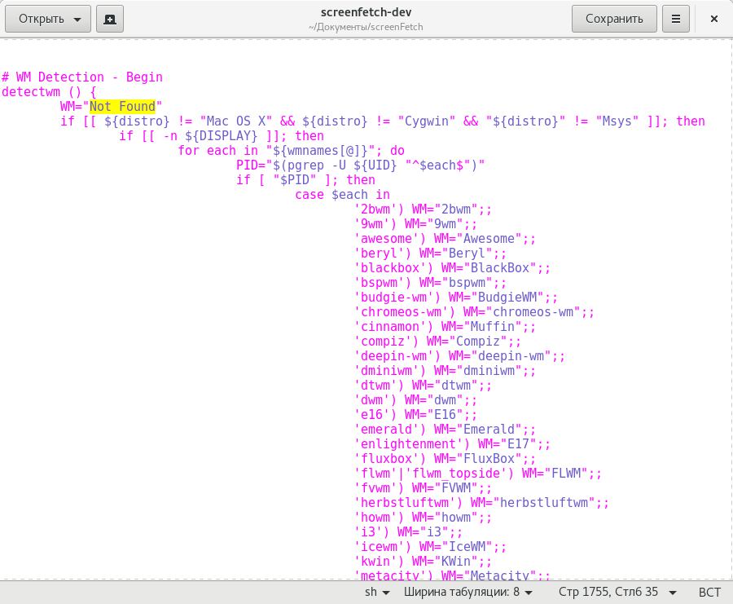Viewport: 733px width, 604px height.
Task: Click the 'emerald' case line
Action: [445, 429]
